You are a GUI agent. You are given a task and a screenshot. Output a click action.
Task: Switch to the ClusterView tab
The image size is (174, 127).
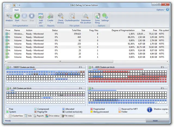tap(16, 116)
